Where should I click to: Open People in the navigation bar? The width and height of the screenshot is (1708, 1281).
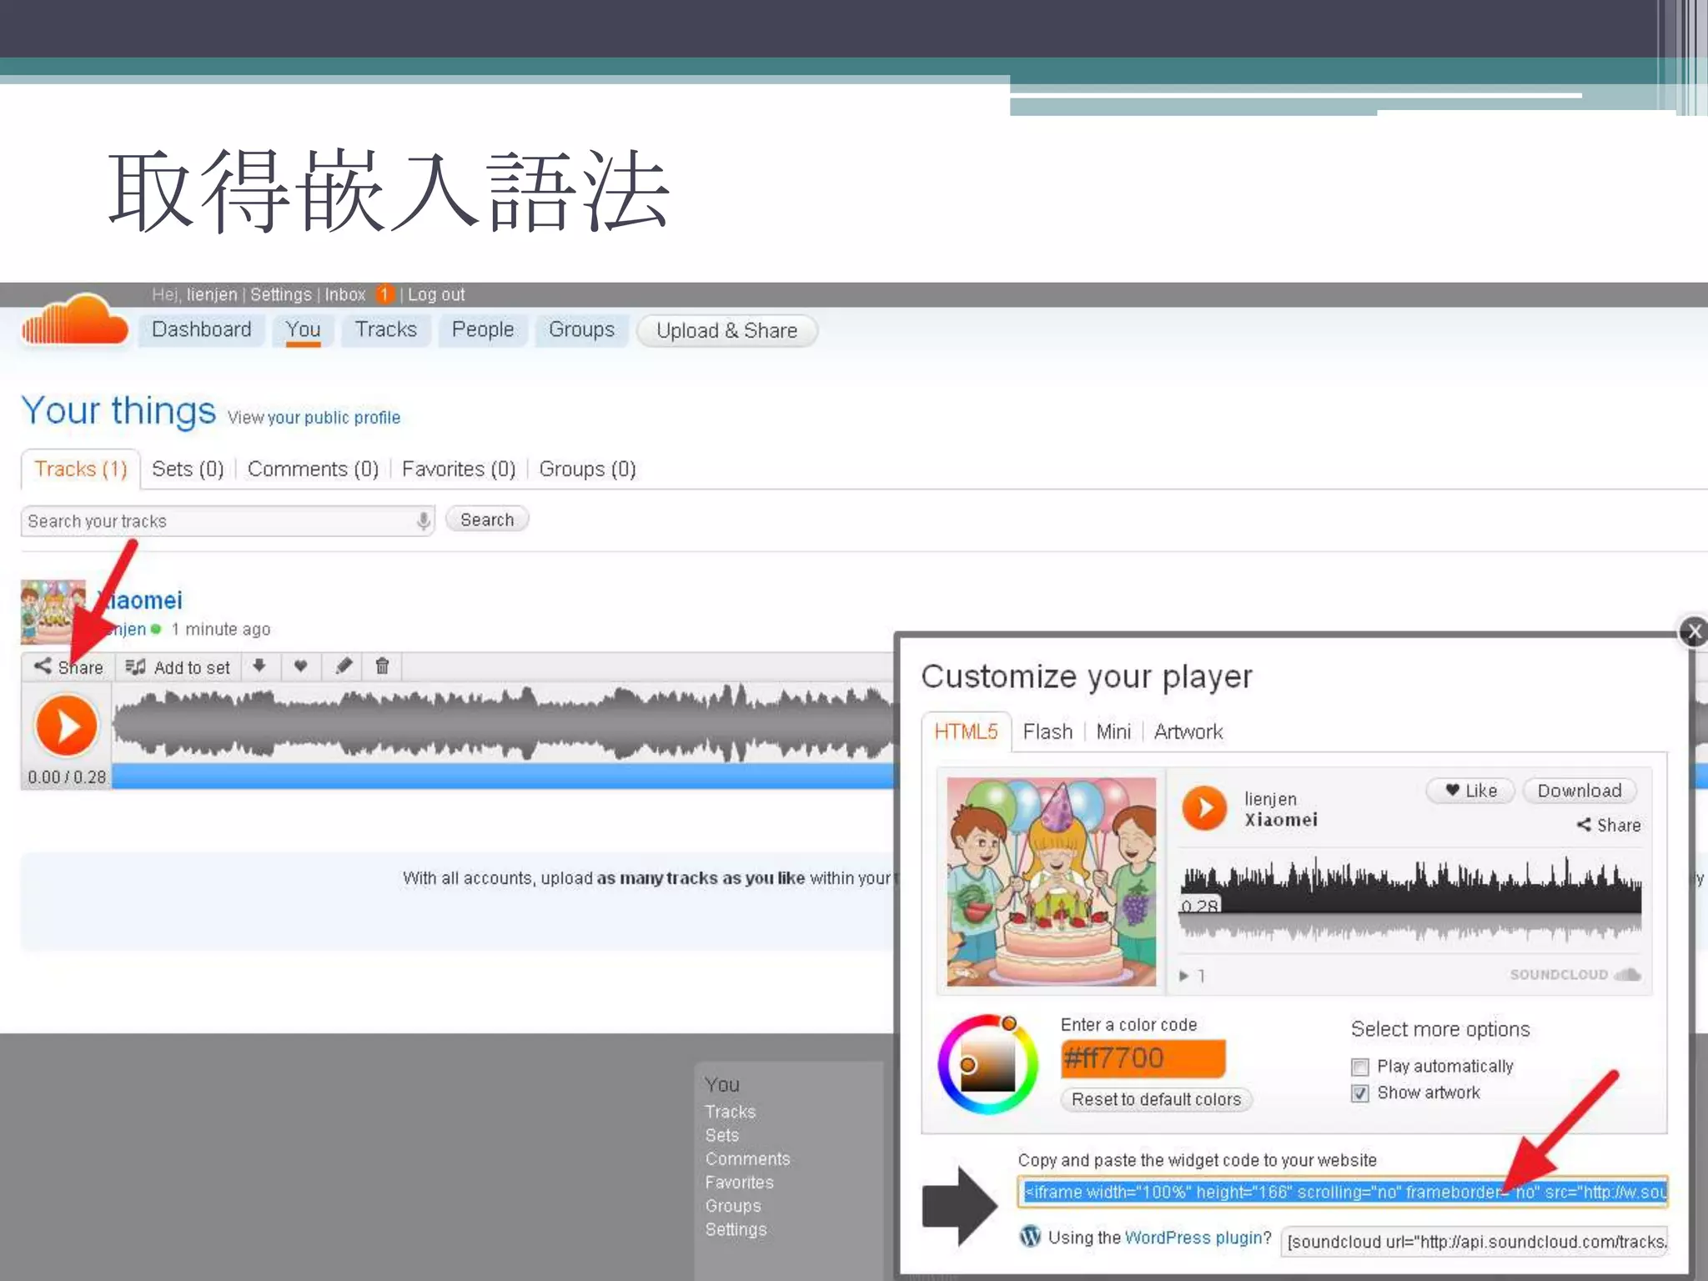click(482, 329)
